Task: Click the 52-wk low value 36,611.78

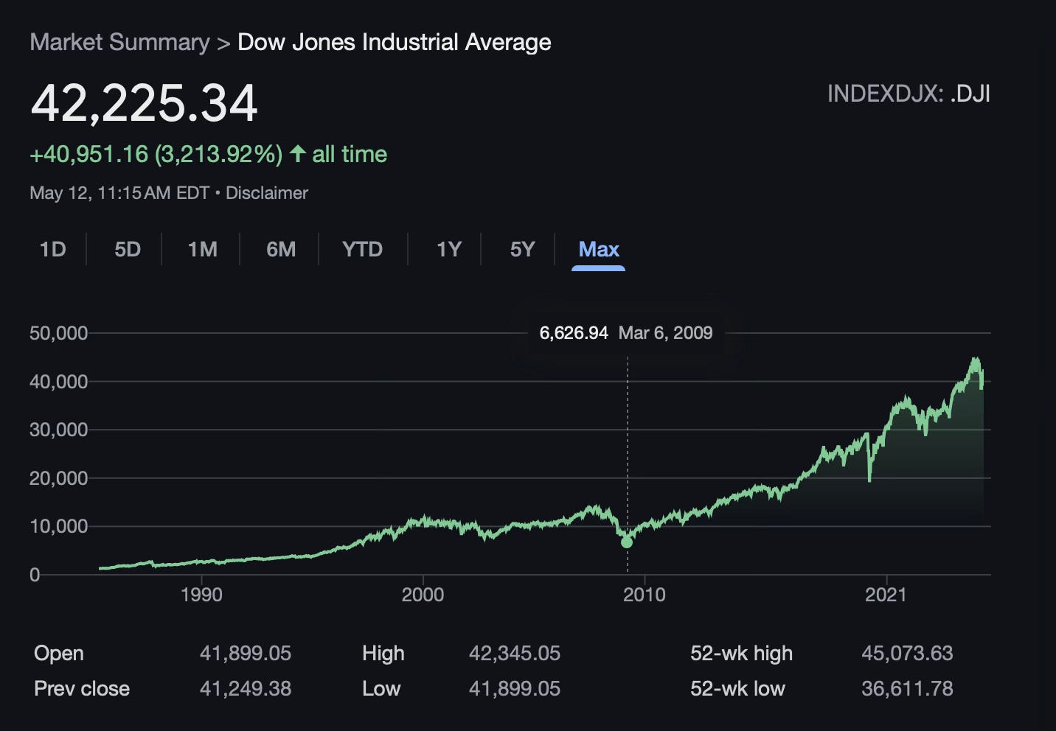Action: click(907, 689)
